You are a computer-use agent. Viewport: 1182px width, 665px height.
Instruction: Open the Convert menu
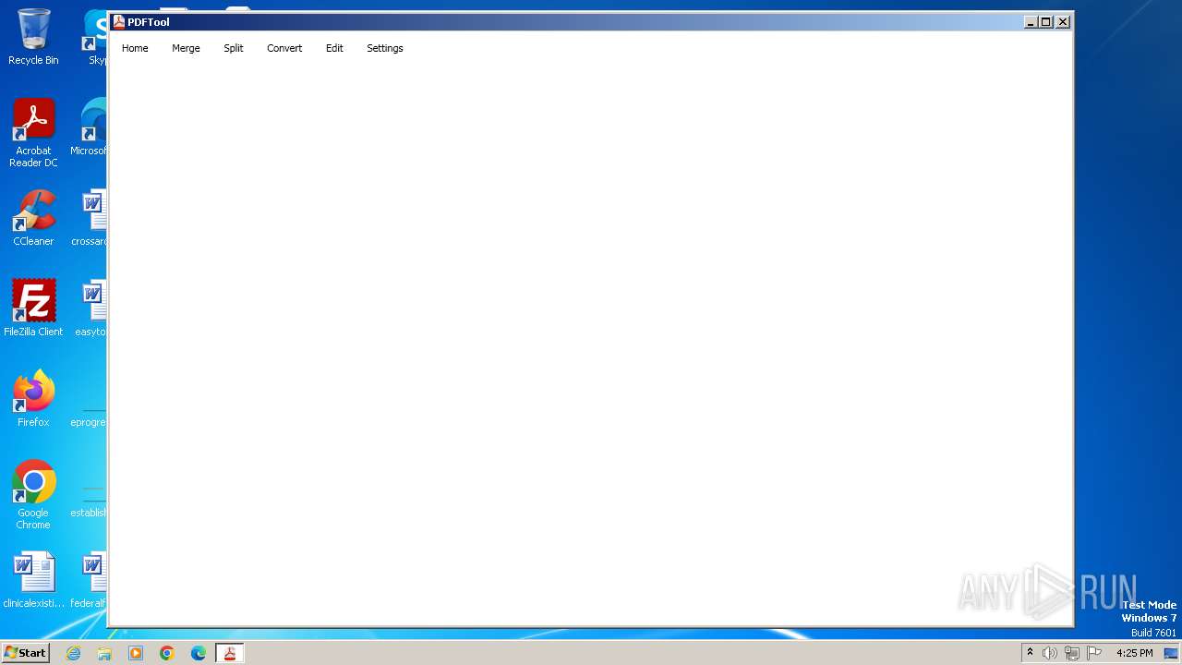tap(284, 48)
